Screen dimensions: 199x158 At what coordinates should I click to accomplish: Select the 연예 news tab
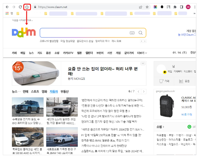25,91
